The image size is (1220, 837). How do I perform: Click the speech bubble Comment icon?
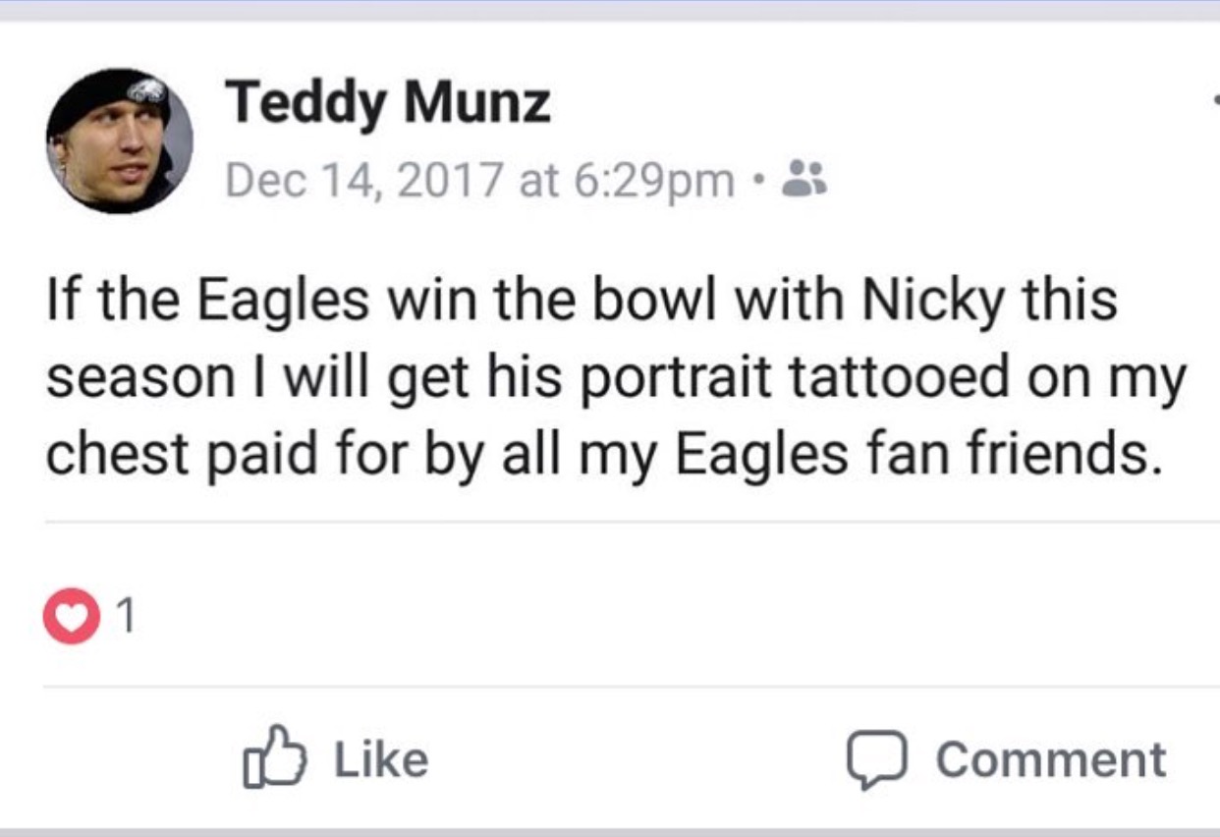point(875,759)
